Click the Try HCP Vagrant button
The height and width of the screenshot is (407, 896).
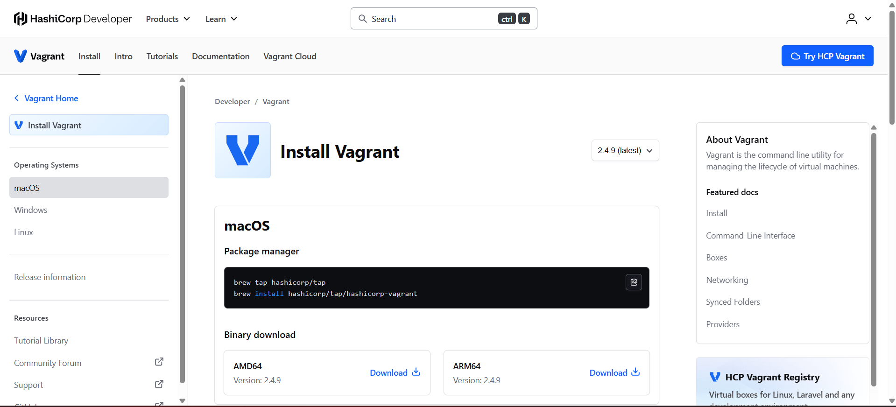point(827,56)
